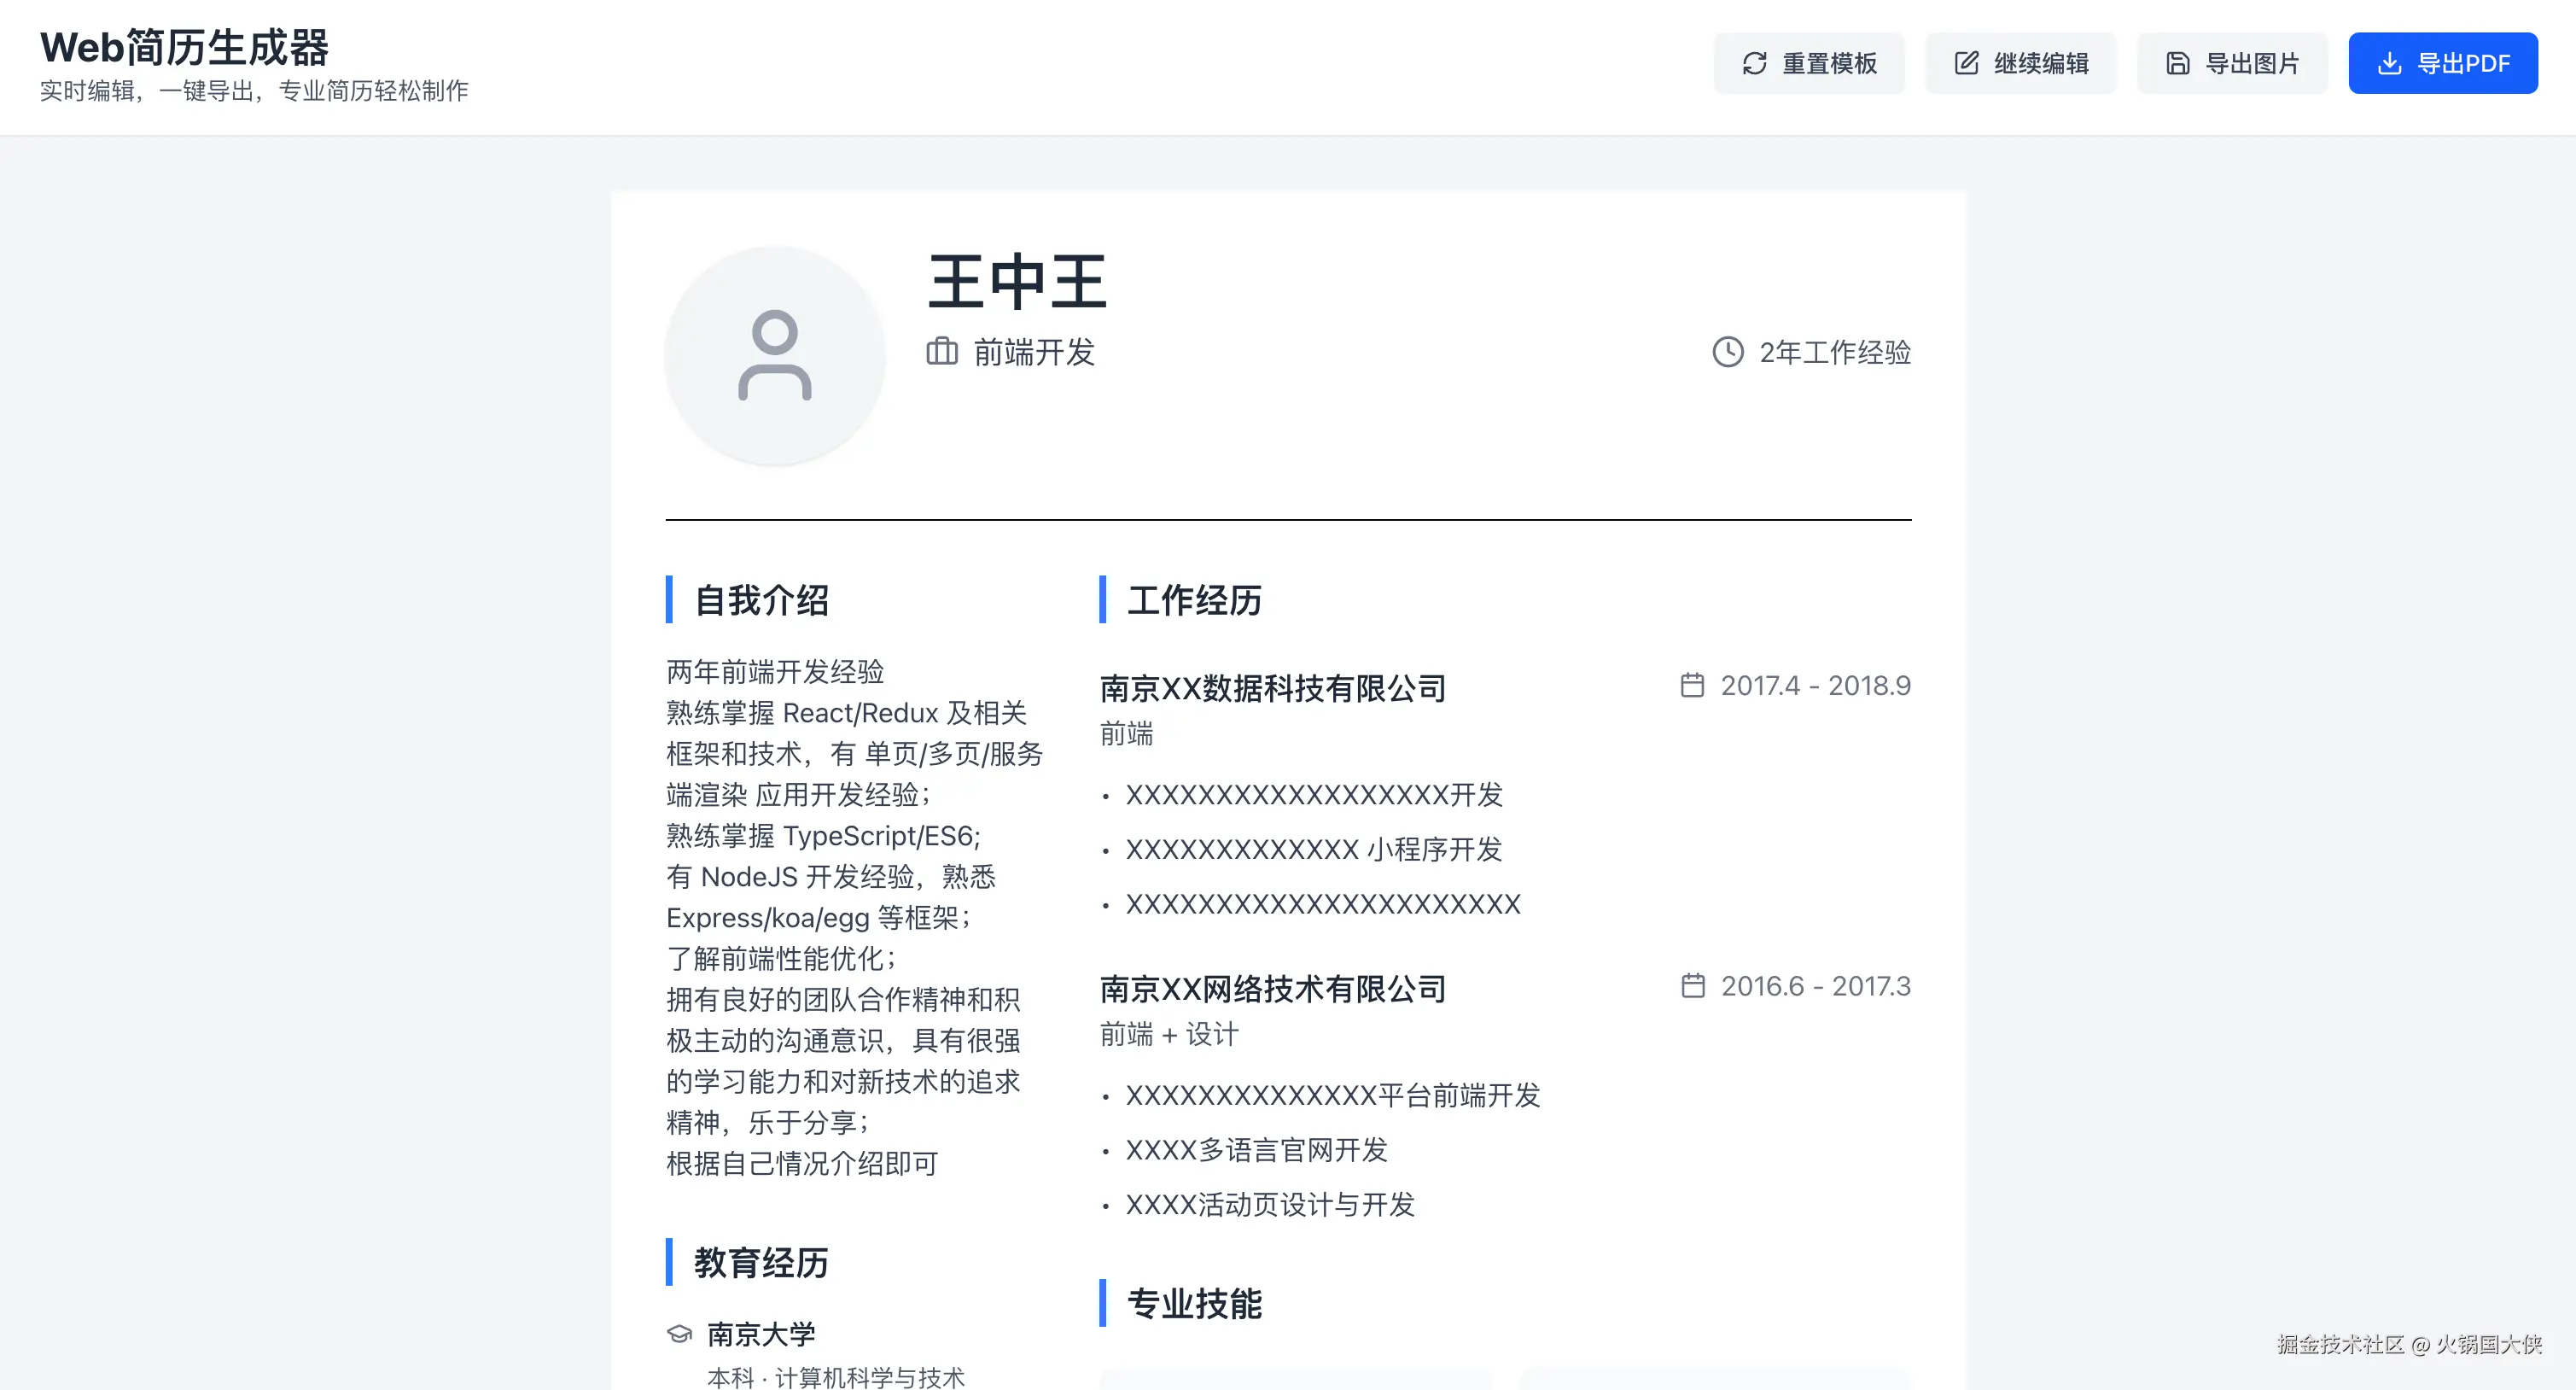Click the 专业技能 section heading
2576x1390 pixels.
pos(1194,1303)
